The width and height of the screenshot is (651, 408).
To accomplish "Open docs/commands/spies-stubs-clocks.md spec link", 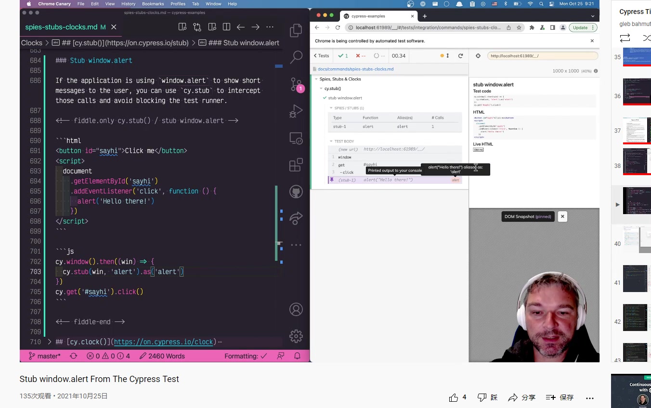I will [355, 69].
